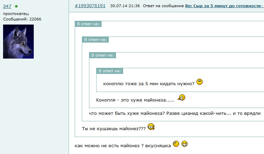The image size is (264, 154).
Task: Click the text Ты не кушаешь майонез
Action: (114, 128)
